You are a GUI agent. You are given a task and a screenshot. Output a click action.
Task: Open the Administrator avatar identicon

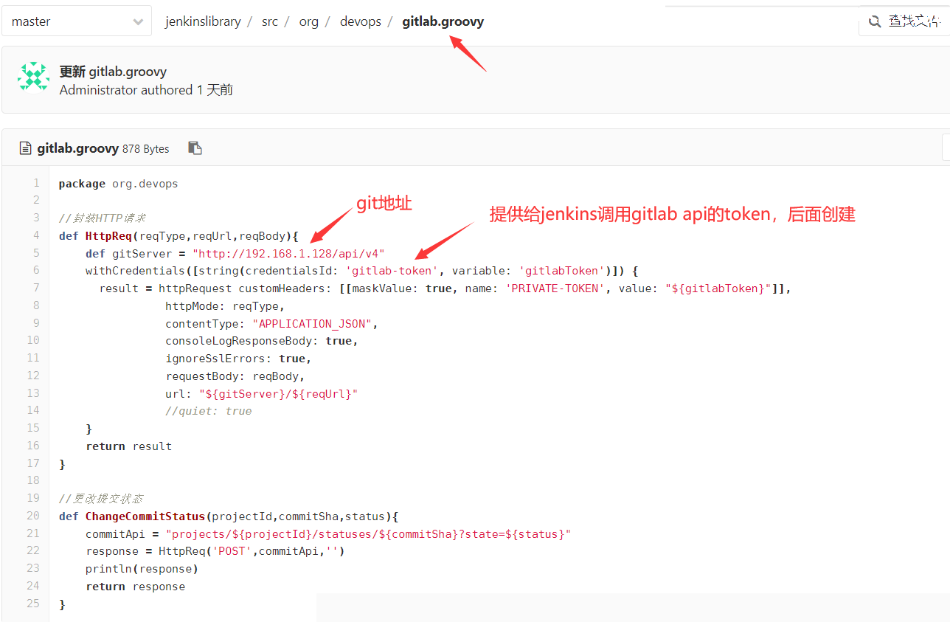pos(33,77)
